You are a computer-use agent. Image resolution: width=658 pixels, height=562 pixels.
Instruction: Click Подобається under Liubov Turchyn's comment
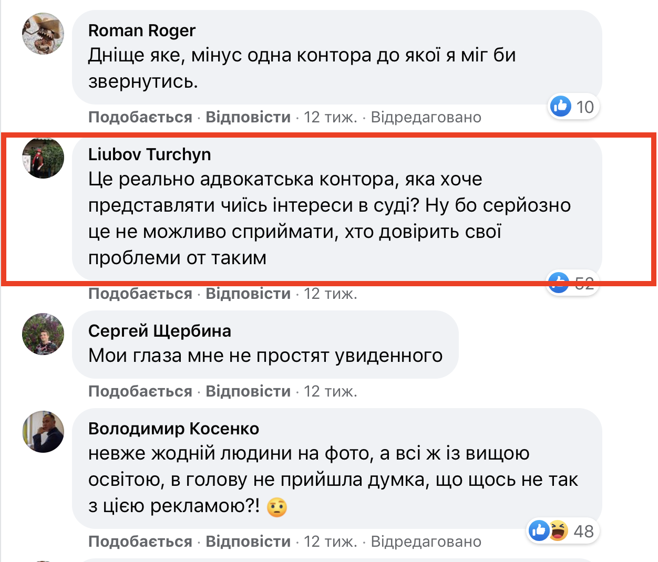(140, 294)
